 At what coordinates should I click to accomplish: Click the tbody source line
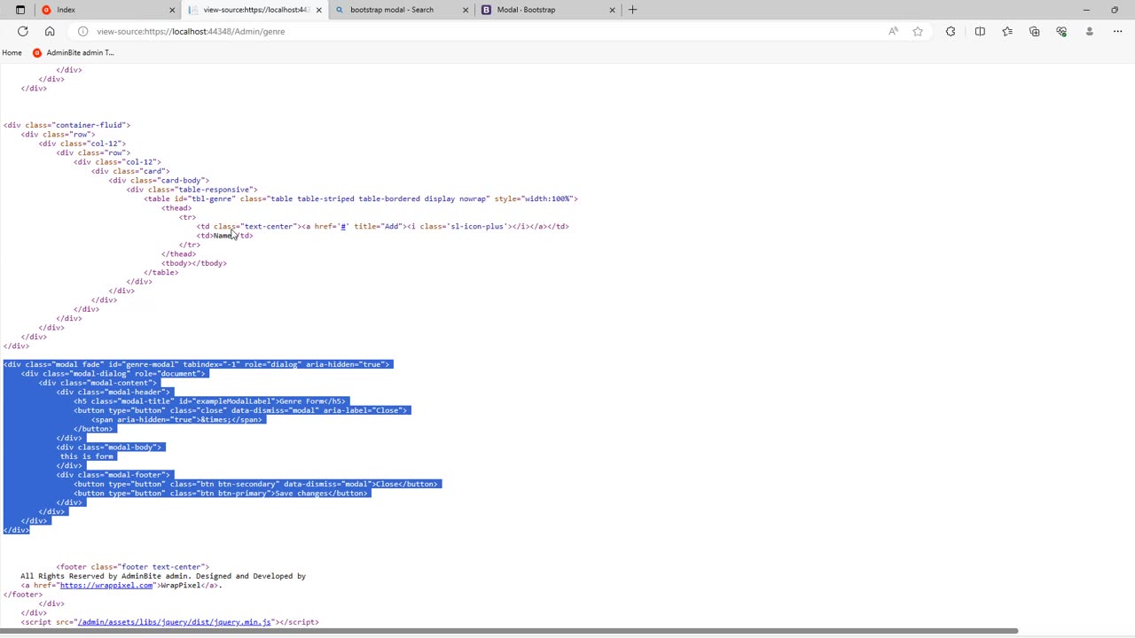(194, 263)
